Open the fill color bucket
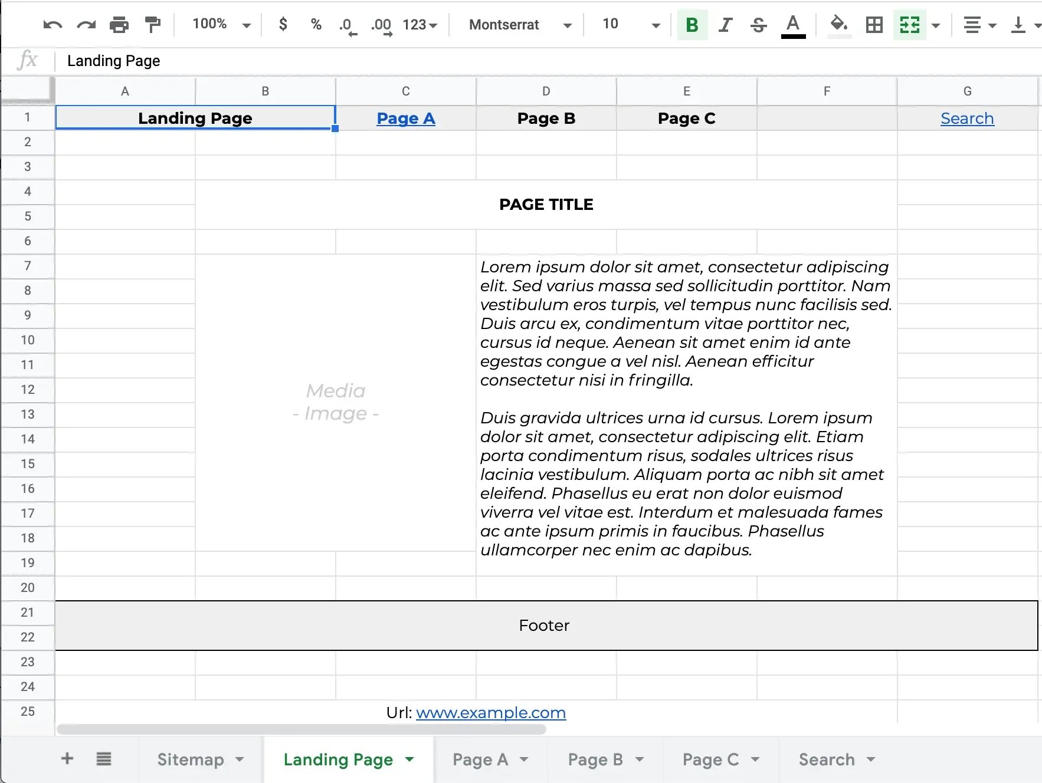Screen dimensions: 1042x783 pos(839,26)
